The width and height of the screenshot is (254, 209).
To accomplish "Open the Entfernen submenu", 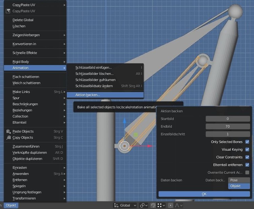I will click(35, 180).
